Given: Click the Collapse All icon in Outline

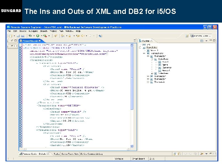Looking at the screenshot, I should coord(202,41).
